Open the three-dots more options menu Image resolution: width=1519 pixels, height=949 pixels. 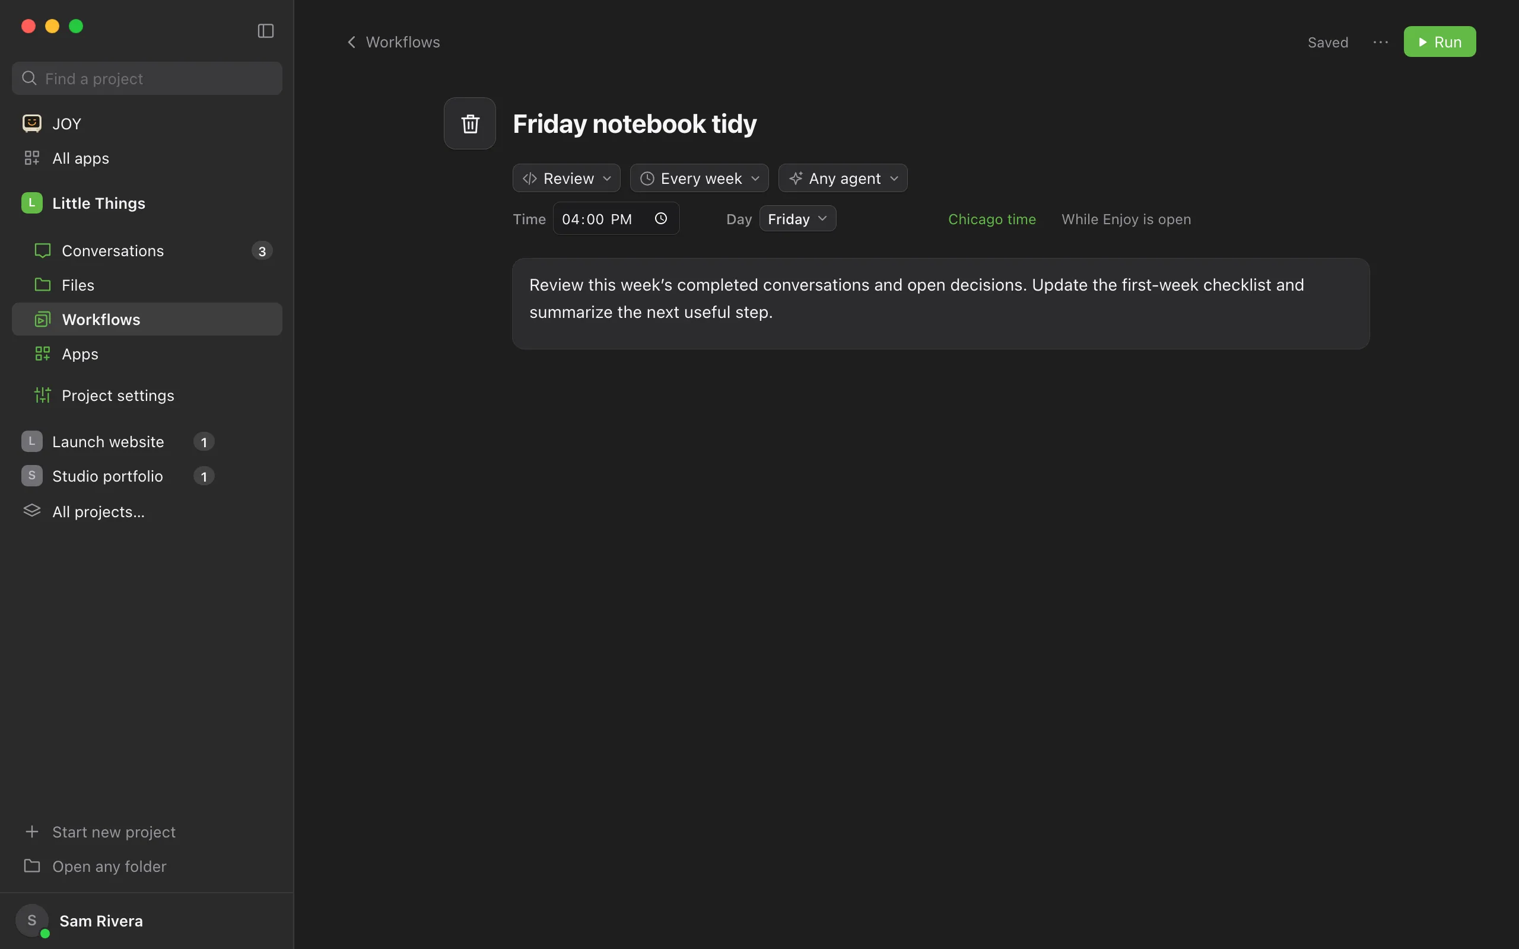click(1380, 42)
